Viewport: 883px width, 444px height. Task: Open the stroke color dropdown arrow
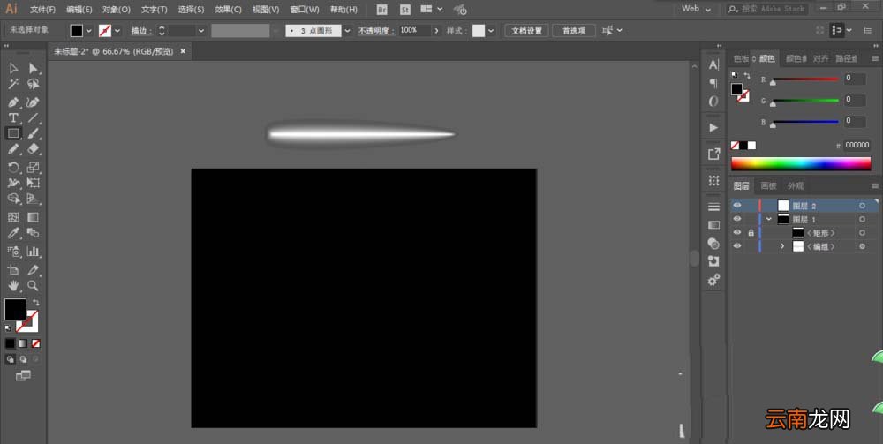(117, 31)
